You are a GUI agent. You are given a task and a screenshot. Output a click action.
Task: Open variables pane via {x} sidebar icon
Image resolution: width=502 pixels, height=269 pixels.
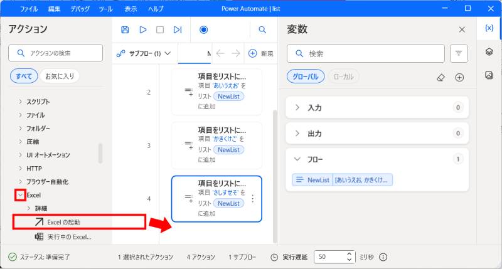tap(489, 28)
